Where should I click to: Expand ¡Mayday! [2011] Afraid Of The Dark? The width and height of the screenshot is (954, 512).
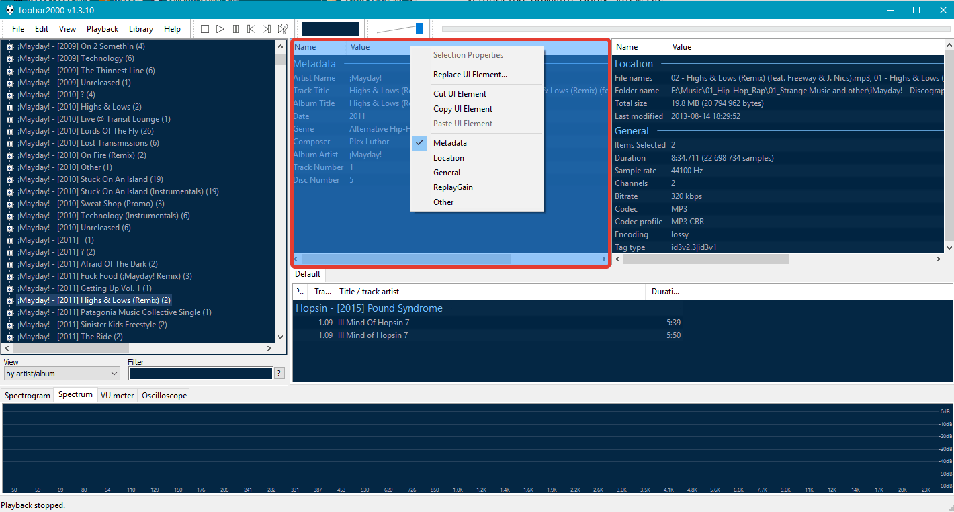pos(9,264)
